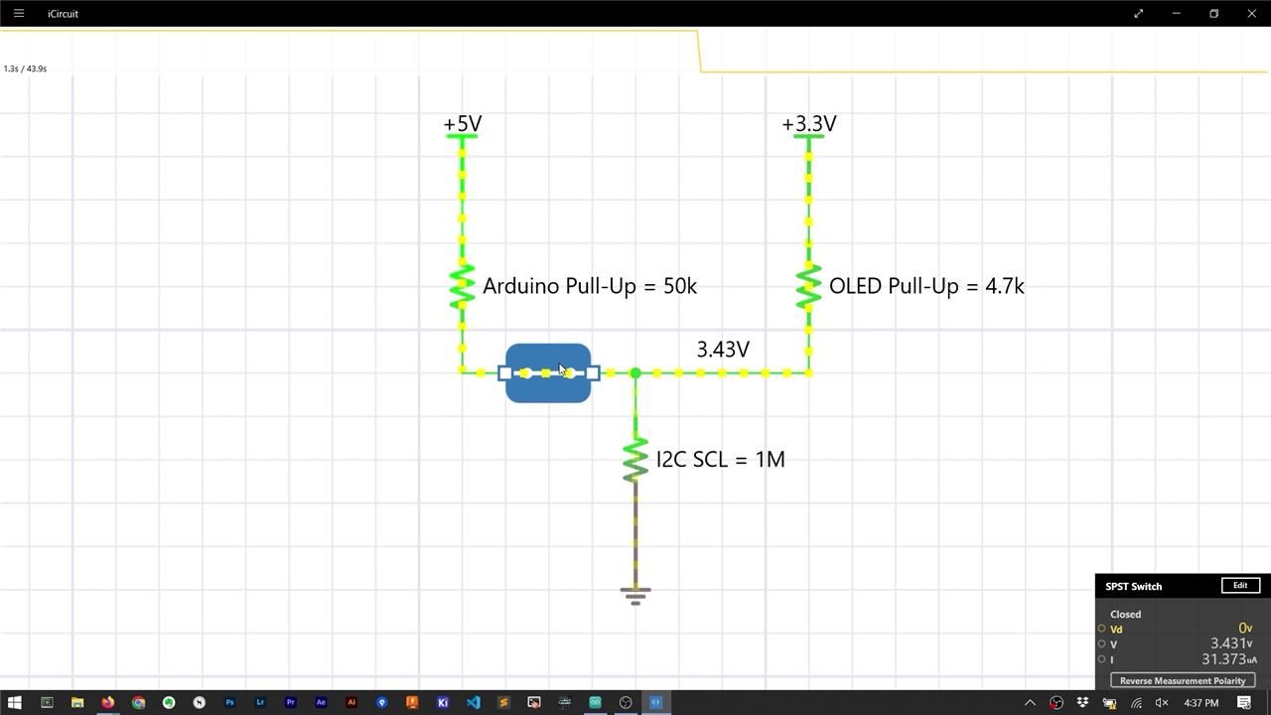Viewport: 1271px width, 715px height.
Task: Open Lightroom from taskbar
Action: [260, 702]
